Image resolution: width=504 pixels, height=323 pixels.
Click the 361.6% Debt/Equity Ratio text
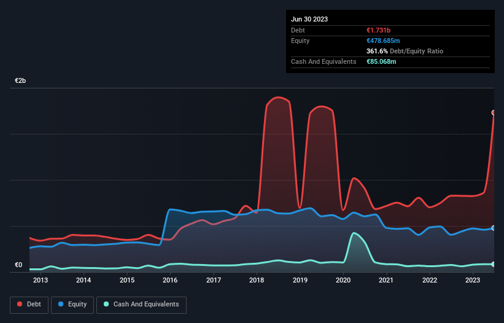click(x=405, y=51)
